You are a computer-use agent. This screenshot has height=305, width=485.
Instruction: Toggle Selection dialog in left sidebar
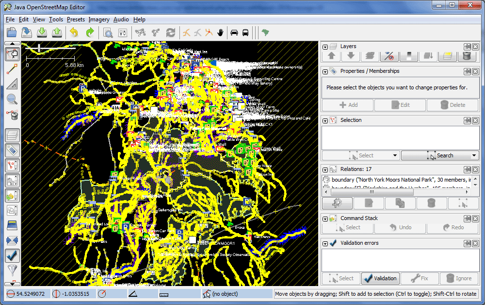(13, 165)
